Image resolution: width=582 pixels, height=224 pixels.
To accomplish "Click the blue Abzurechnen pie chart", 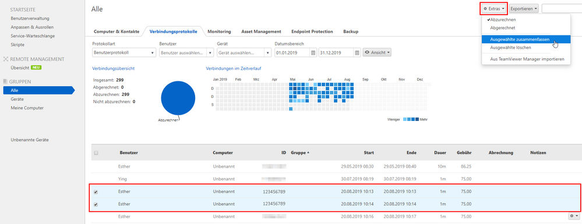I will [178, 98].
